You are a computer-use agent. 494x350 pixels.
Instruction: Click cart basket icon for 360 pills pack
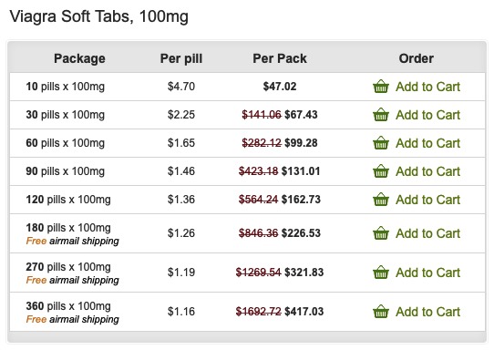tap(381, 311)
